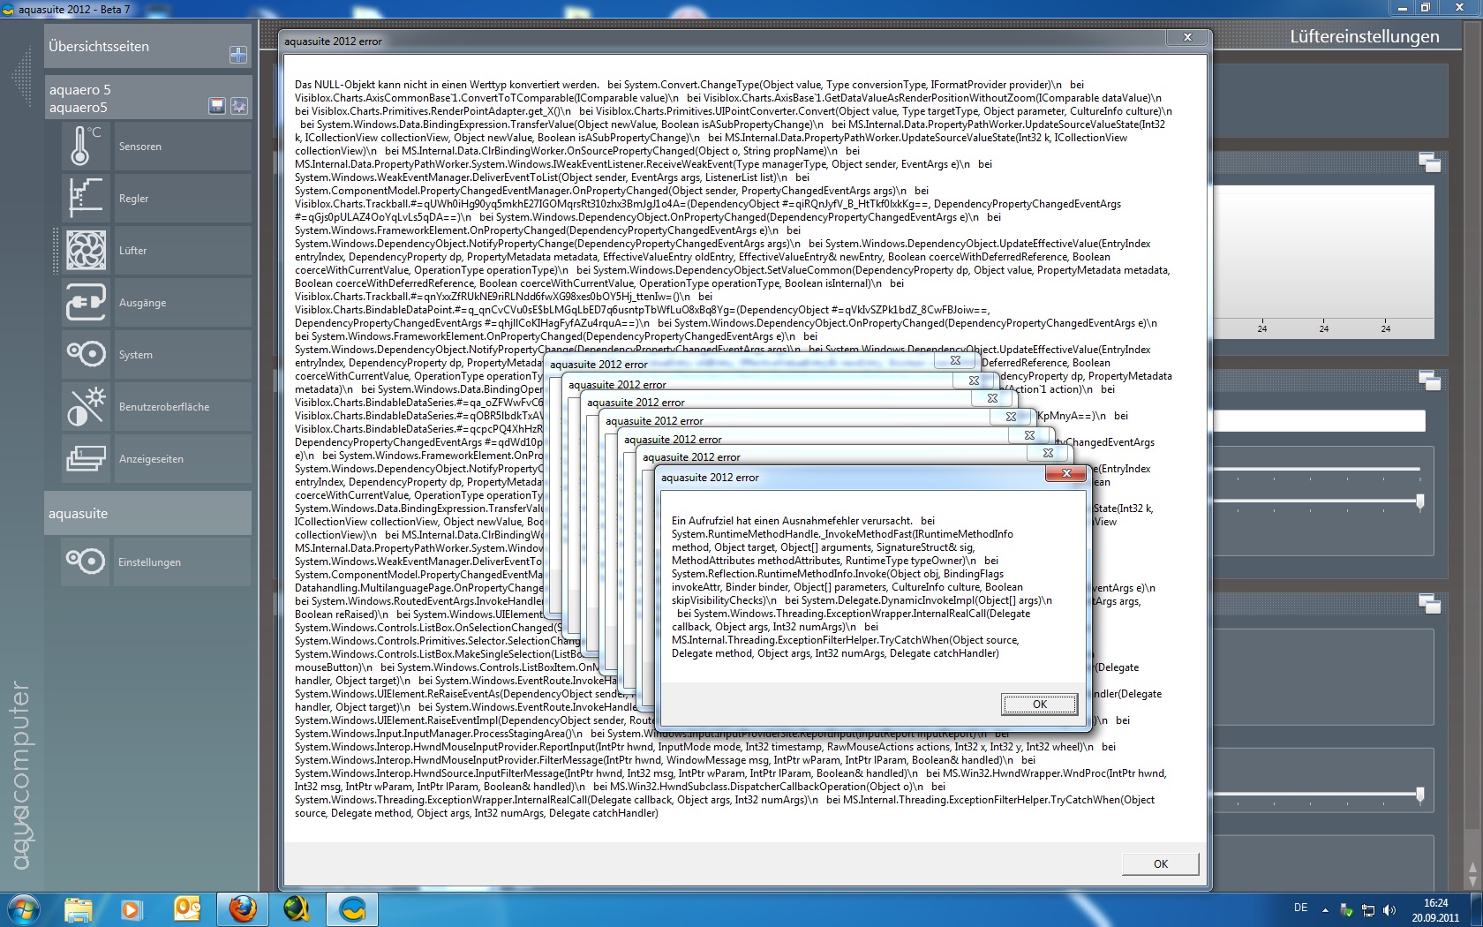Open Windows Explorer from the taskbar
The width and height of the screenshot is (1483, 927).
click(79, 909)
